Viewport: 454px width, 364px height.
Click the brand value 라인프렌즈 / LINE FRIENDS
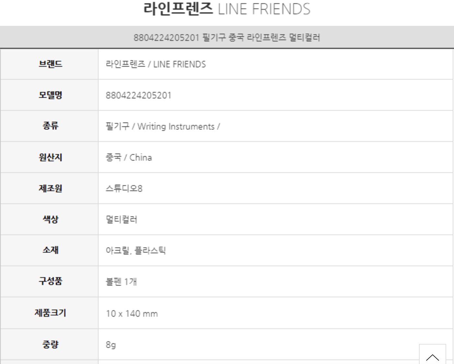click(156, 64)
